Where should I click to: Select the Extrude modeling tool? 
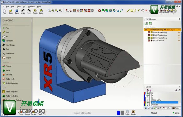pyautogui.click(x=8, y=66)
